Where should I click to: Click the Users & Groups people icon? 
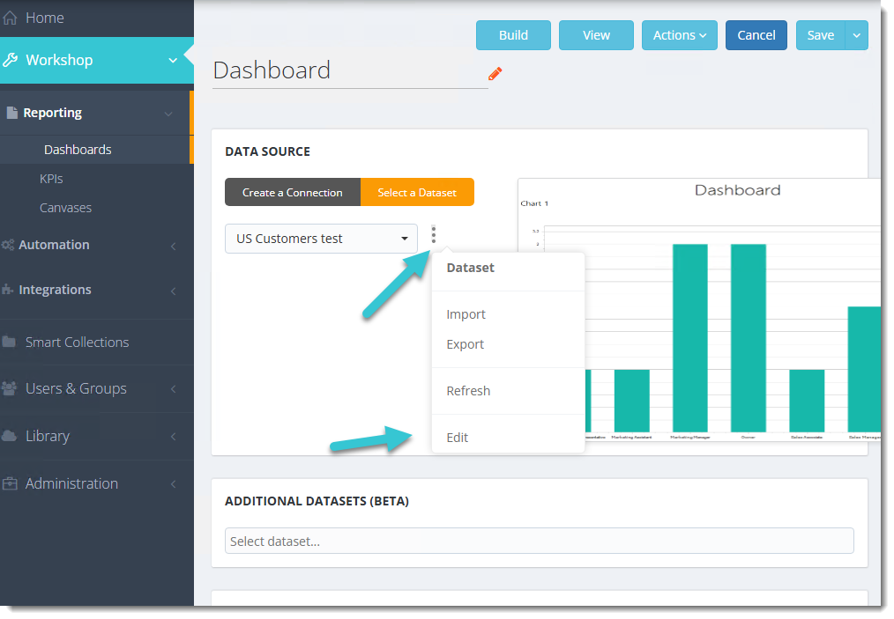point(10,388)
